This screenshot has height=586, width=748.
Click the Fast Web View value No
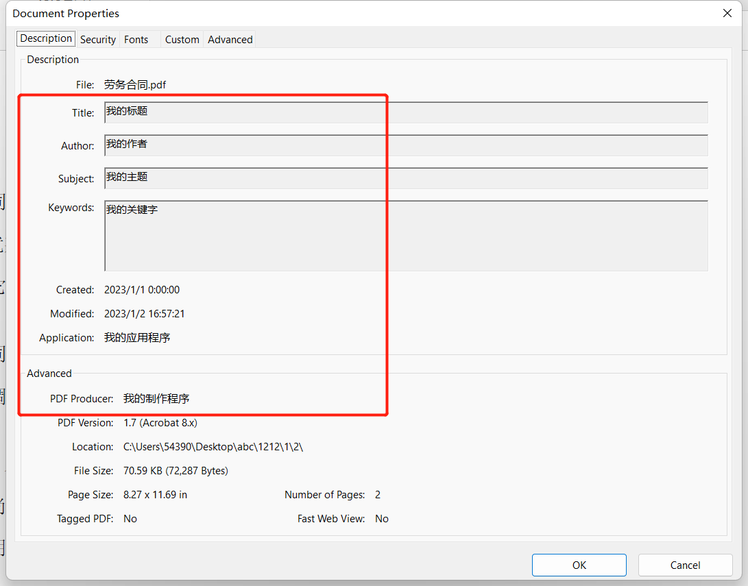382,519
